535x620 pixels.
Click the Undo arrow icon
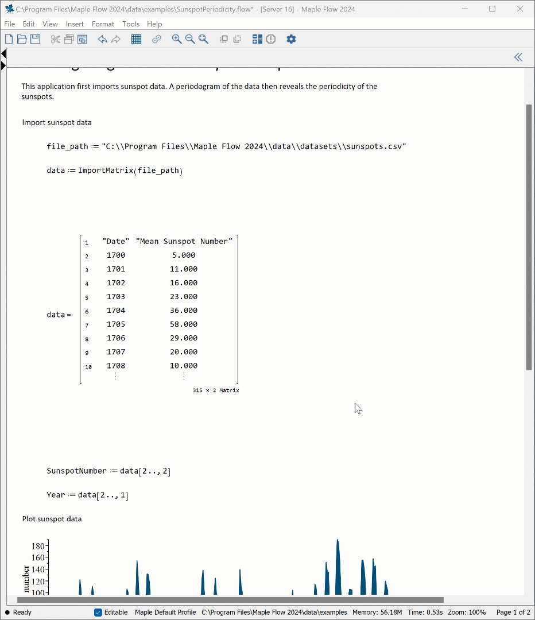[102, 39]
